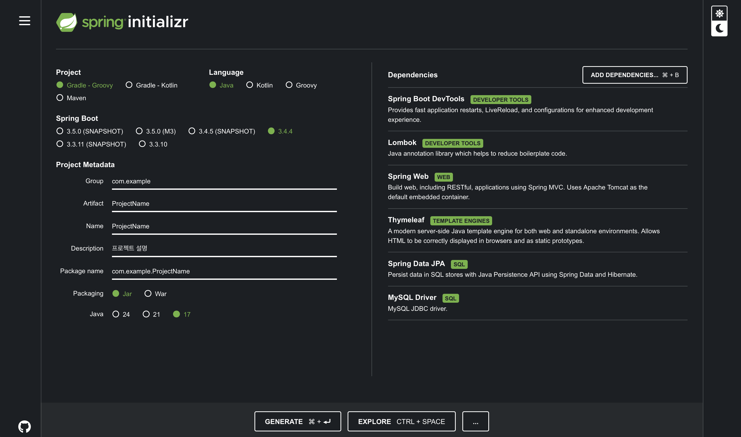Image resolution: width=741 pixels, height=437 pixels.
Task: Focus the Artifact input field
Action: 224,204
